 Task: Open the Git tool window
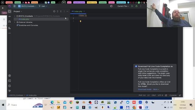click(x=9, y=91)
